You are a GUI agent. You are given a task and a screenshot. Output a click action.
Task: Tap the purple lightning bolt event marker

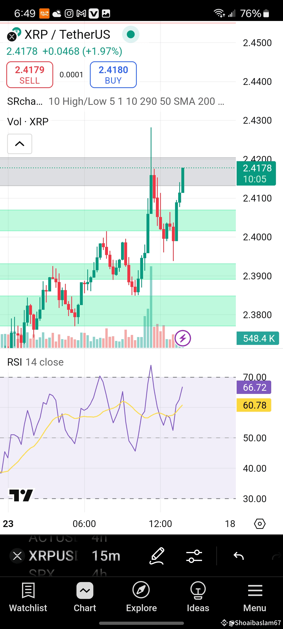pyautogui.click(x=183, y=338)
